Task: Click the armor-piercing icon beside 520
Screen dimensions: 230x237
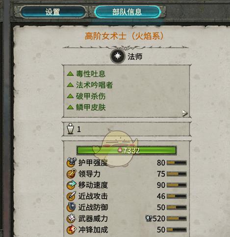Action: (149, 218)
